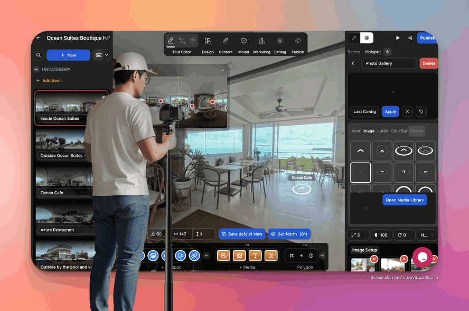Click the Last Config button
Image resolution: width=469 pixels, height=311 pixels.
(x=364, y=111)
